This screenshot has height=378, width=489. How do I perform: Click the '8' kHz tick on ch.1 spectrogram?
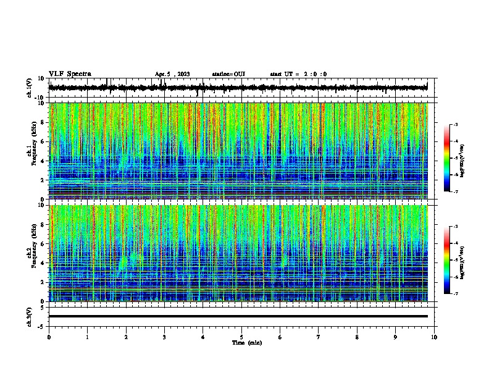[43, 122]
